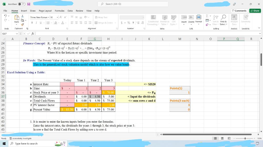Viewport: 263px width, 147px height.
Task: Expand the formula bar chevron
Action: (260, 34)
